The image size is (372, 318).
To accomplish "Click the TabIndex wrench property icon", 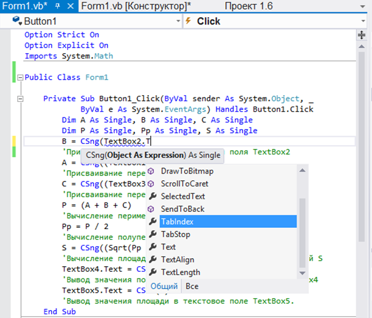I will (x=152, y=221).
